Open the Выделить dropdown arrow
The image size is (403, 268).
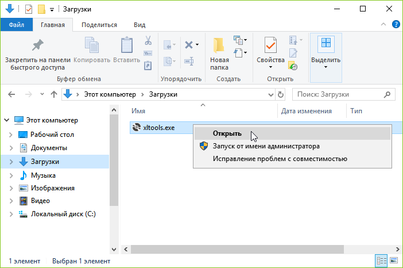325,67
